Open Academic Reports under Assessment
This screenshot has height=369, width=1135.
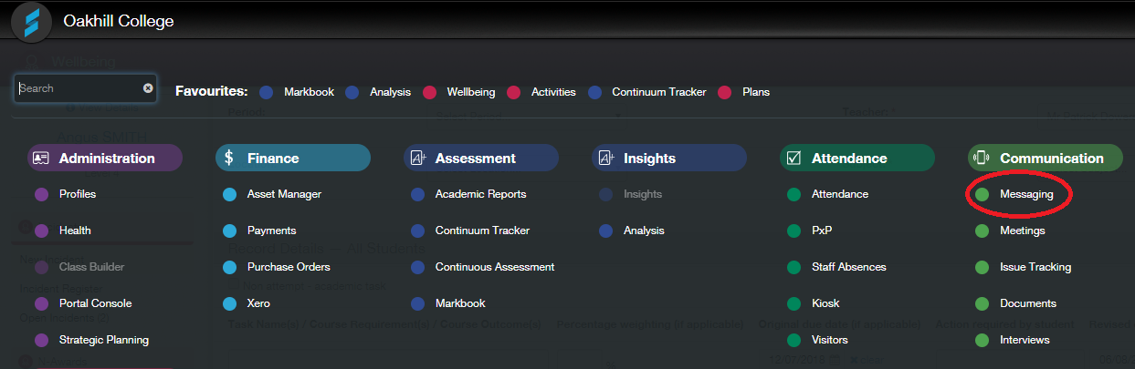pos(480,194)
